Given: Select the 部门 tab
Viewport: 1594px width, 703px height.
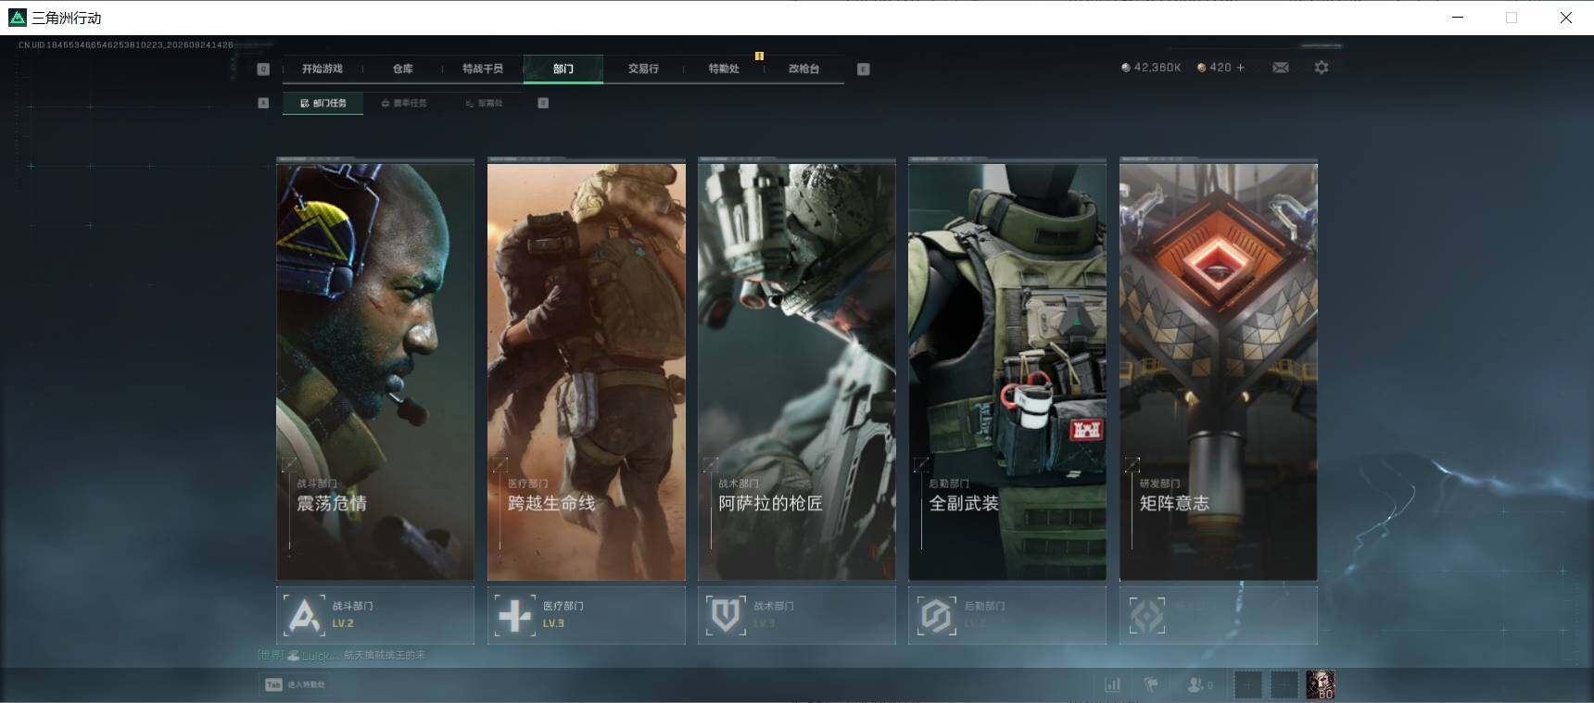Looking at the screenshot, I should [x=563, y=69].
